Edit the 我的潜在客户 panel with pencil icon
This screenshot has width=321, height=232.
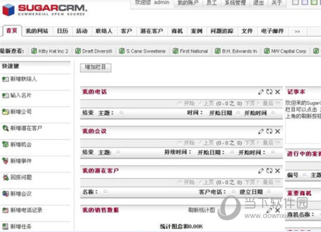[261, 171]
